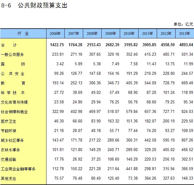
Task: Click cell 289.00 in 农林水事务 row
Action: pos(132,150)
